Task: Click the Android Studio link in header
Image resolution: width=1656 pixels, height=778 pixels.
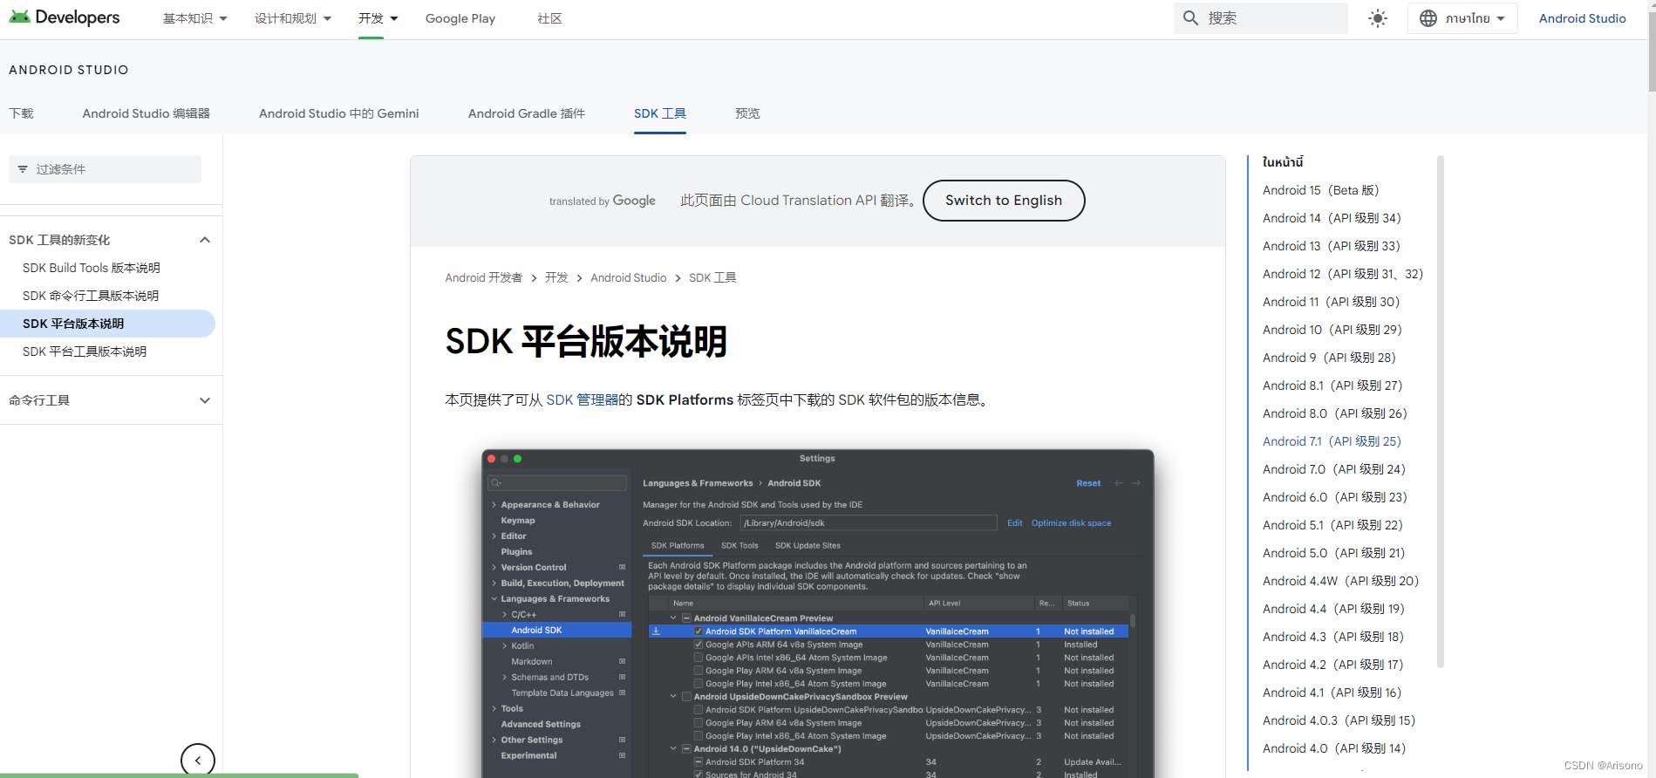Action: point(1582,18)
